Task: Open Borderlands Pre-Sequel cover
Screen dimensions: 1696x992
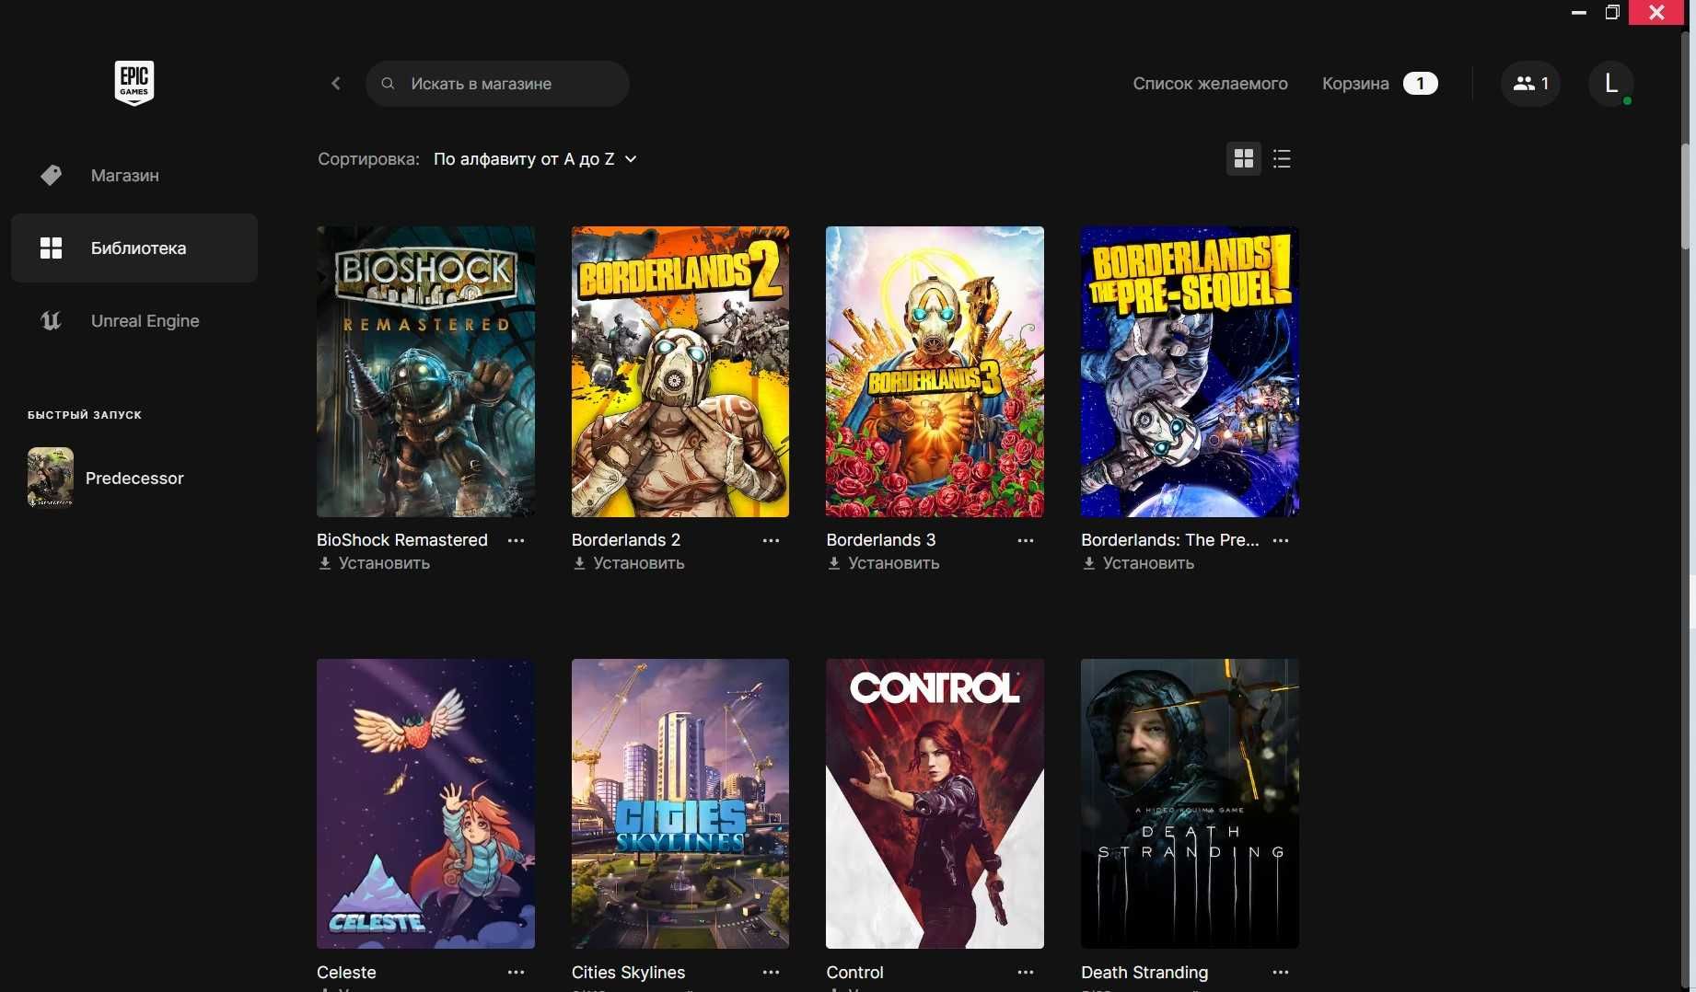Action: [x=1190, y=372]
